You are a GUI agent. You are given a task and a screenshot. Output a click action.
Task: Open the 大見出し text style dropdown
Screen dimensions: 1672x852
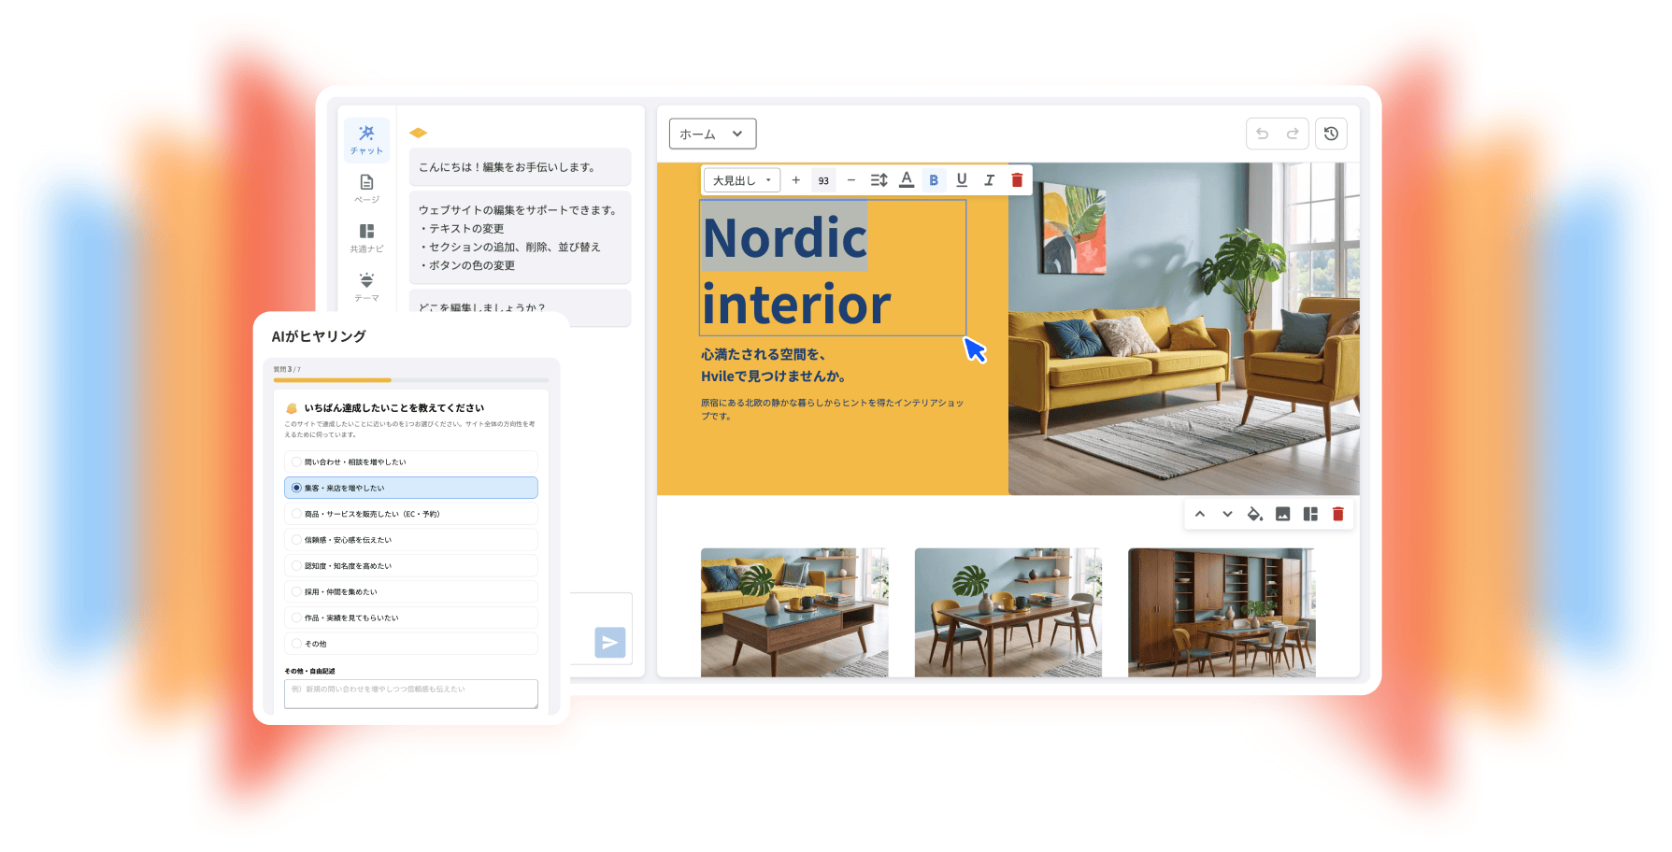(x=742, y=180)
